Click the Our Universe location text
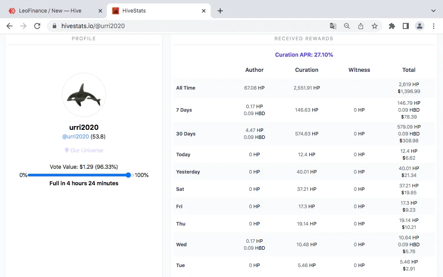This screenshot has width=443, height=277. 87,150
